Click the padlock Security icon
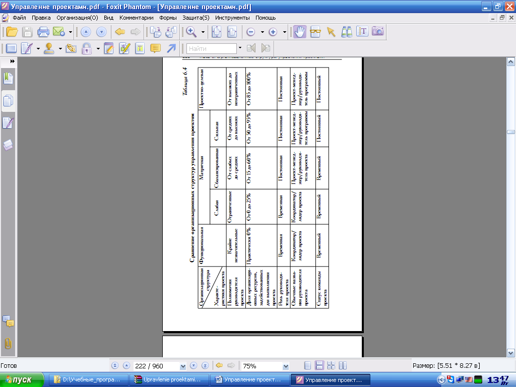 [x=87, y=49]
